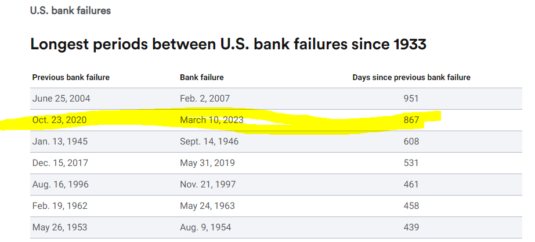Click the 608 days value

coord(411,142)
